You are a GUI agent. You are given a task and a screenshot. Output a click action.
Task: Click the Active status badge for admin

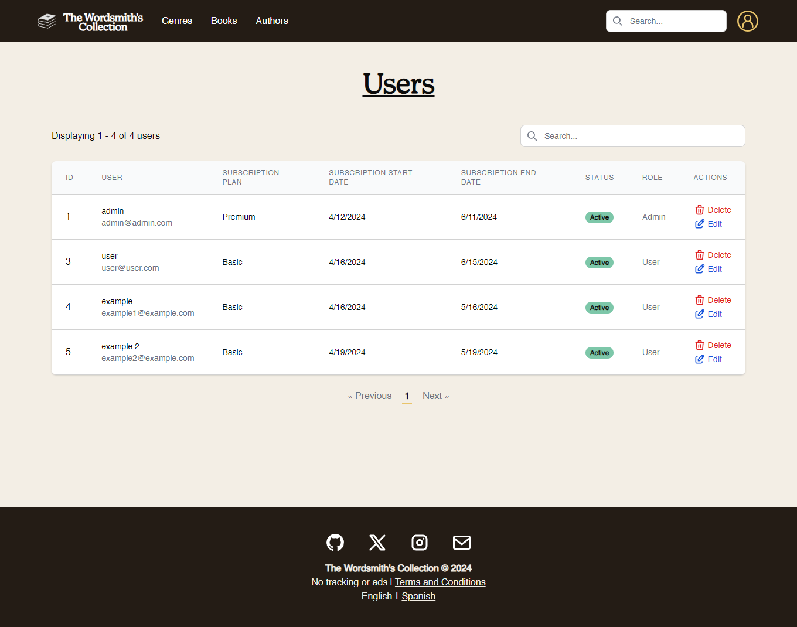pos(600,217)
